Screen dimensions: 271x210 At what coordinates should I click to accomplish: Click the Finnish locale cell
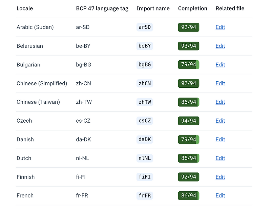coord(26,177)
